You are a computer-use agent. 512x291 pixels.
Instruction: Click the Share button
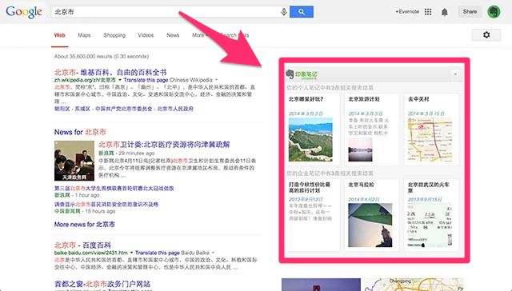coord(470,12)
